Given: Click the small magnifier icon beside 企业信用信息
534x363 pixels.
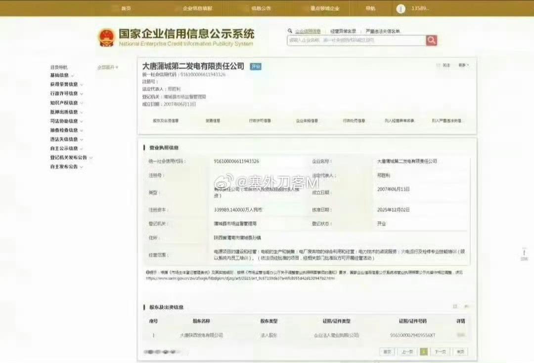Looking at the screenshot, I should tap(290, 31).
